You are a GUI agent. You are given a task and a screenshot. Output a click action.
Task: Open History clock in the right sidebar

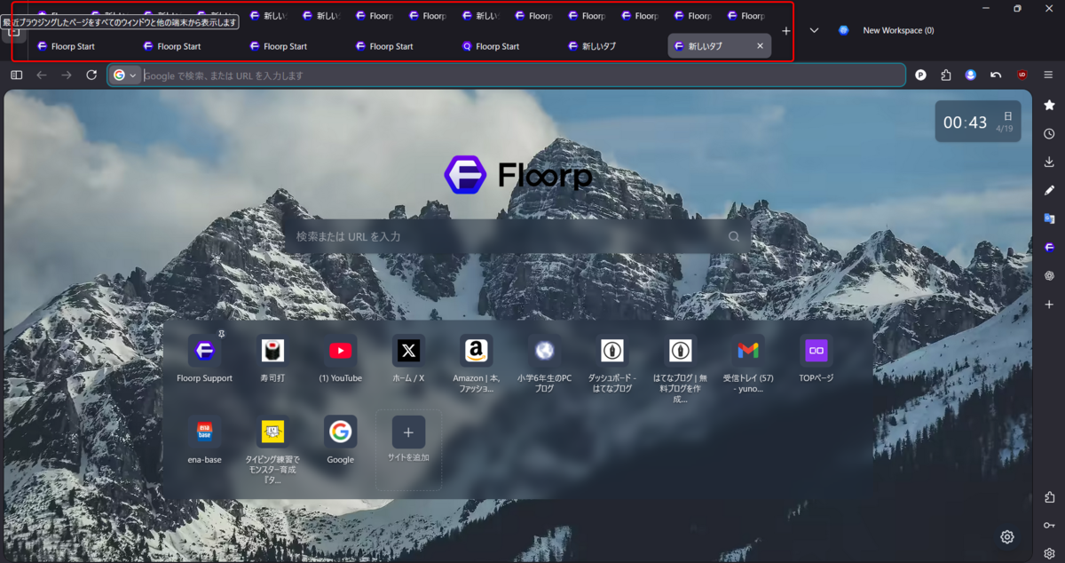(1050, 133)
